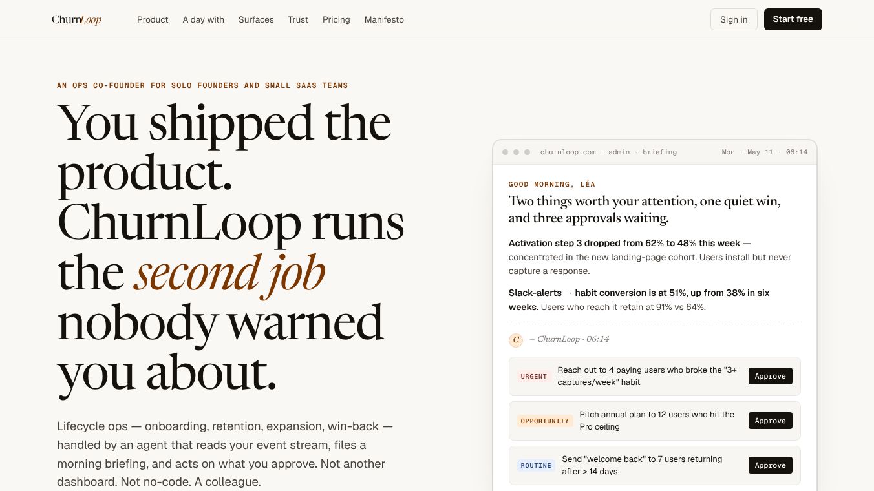Click the ChurnLoop avatar circle with C
Image resolution: width=874 pixels, height=491 pixels.
516,340
